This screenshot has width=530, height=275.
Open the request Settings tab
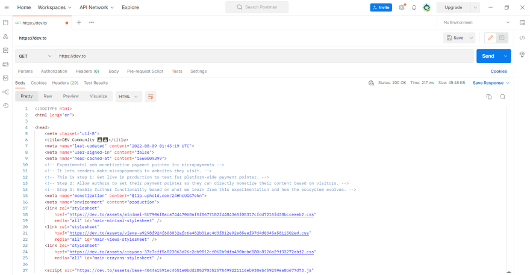[x=198, y=71]
